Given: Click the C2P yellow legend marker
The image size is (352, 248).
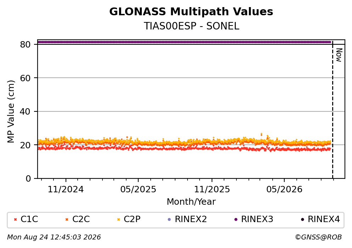Looking at the screenshot, I should [x=118, y=220].
